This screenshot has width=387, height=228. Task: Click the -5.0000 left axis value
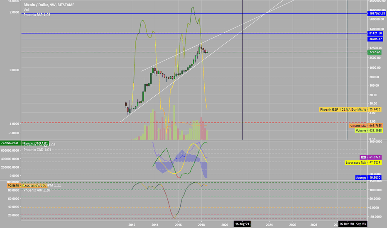[x=14, y=133]
